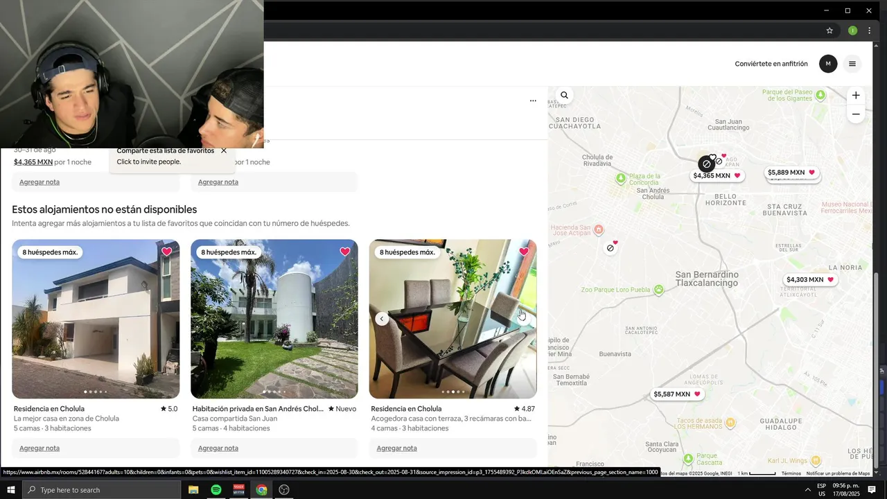Click 'Notificar un problema de Maps' link
This screenshot has width=887, height=499.
(838, 473)
